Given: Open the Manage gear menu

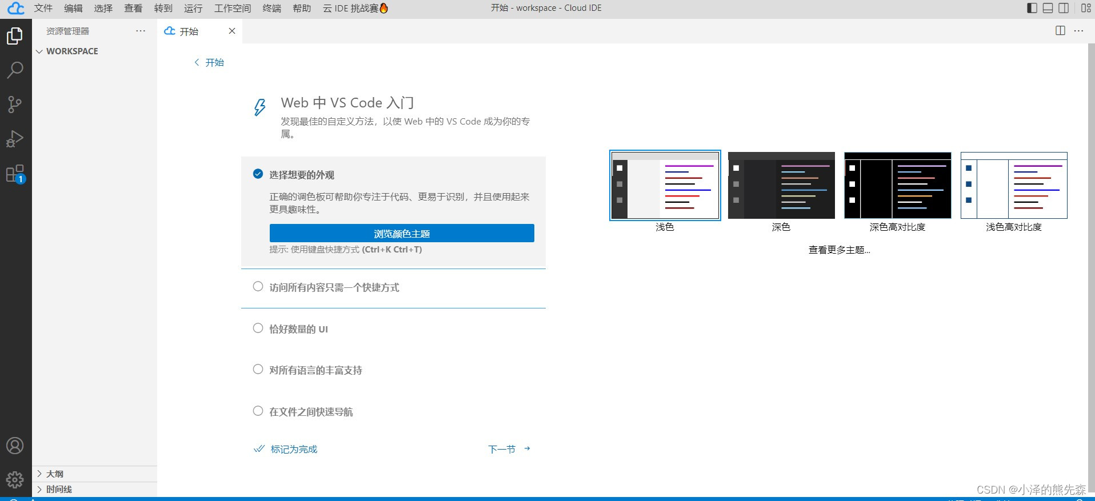Looking at the screenshot, I should pos(15,479).
